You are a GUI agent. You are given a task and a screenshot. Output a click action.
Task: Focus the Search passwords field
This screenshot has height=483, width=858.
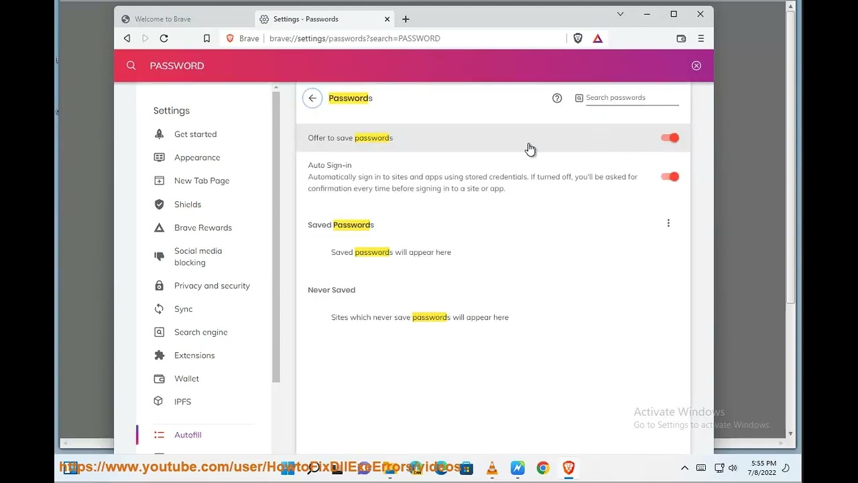[x=632, y=98]
